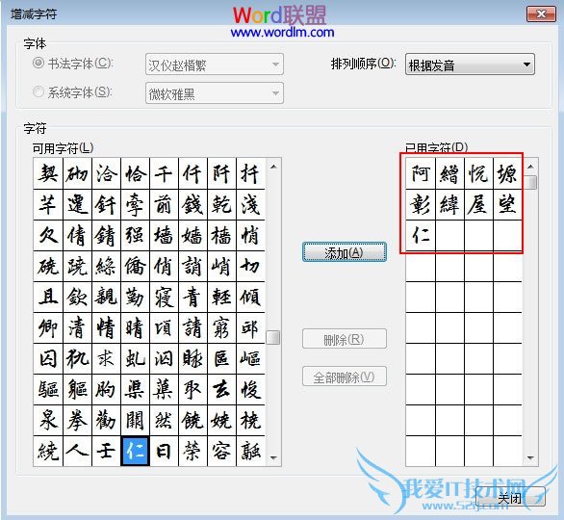
Task: Open the 汉仪赵楷繁 calligraphy font dropdown
Action: tap(215, 65)
